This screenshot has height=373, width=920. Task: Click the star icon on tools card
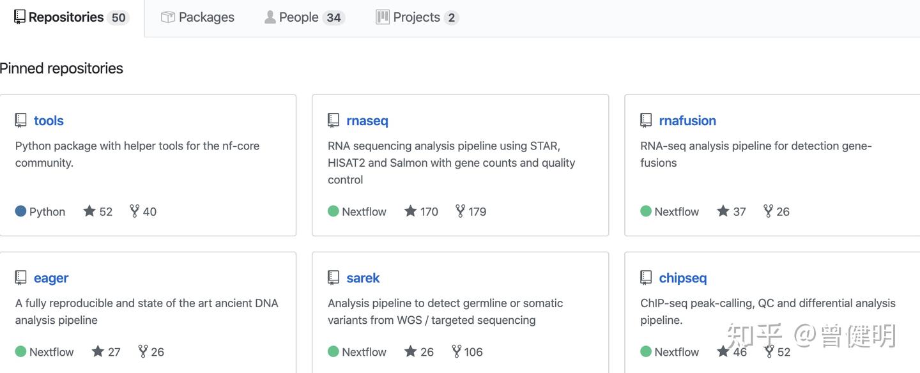[89, 211]
